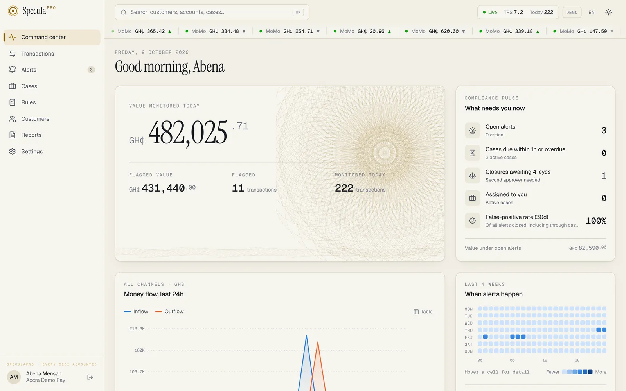Click the Alerts bell icon
Screen dimensions: 626x391
13,70
